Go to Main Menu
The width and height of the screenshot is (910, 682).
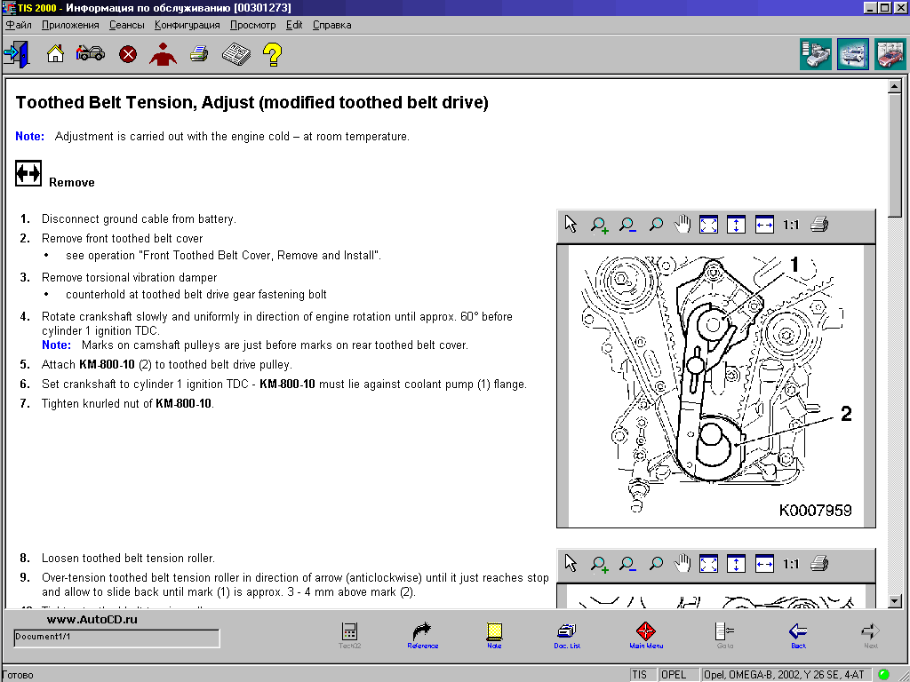tap(646, 635)
